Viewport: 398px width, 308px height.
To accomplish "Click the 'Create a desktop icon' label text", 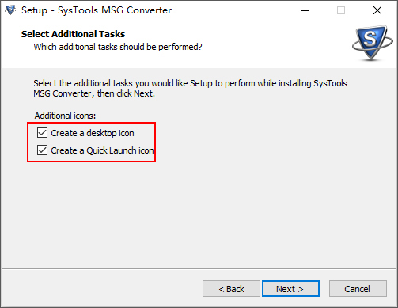I will [93, 133].
